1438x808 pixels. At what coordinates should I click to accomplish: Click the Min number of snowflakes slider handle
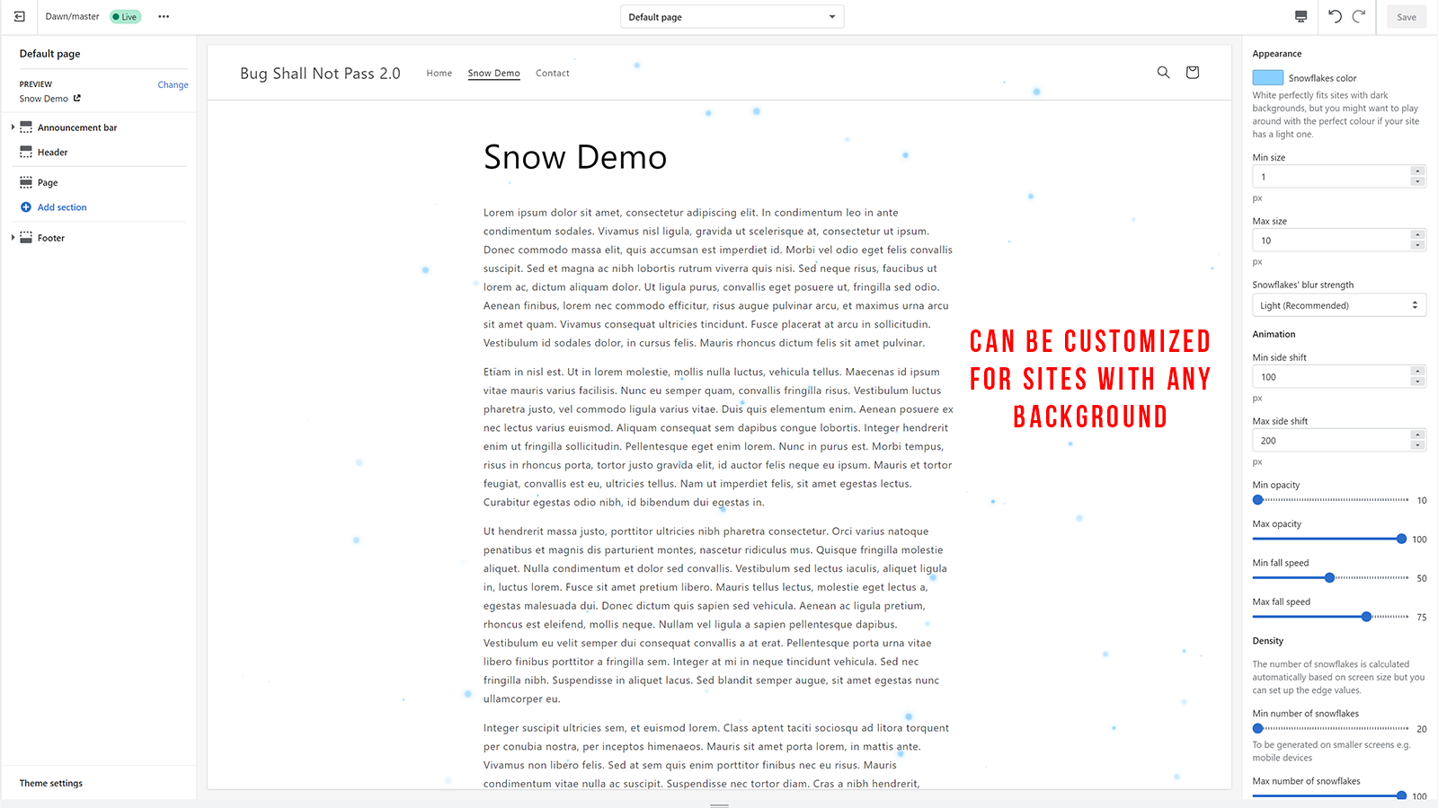point(1258,729)
